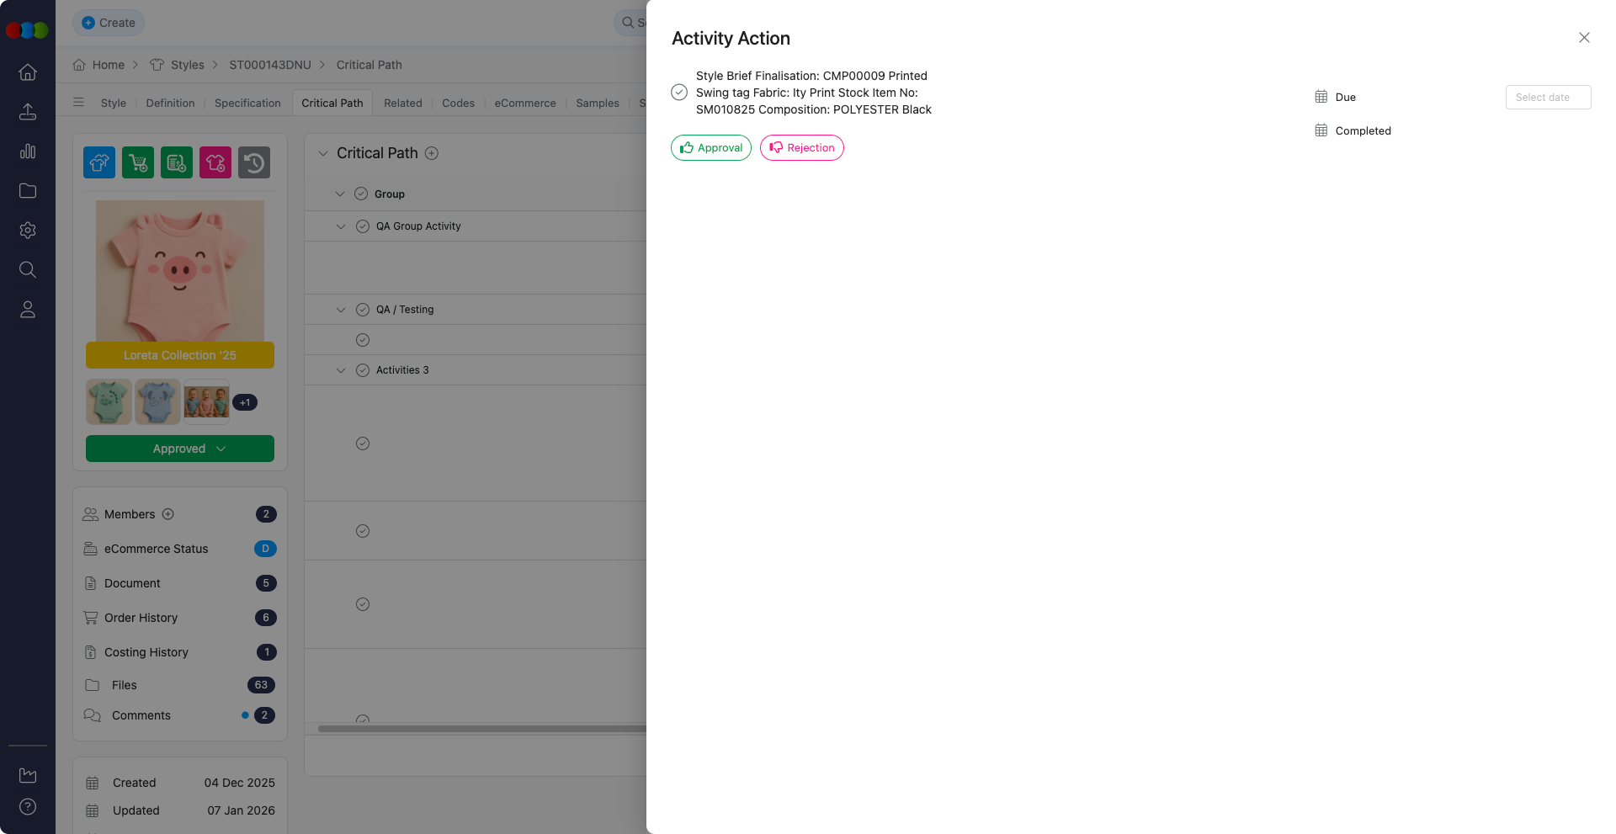Click the green shopping cart icon
The width and height of the screenshot is (1616, 834).
point(138,162)
